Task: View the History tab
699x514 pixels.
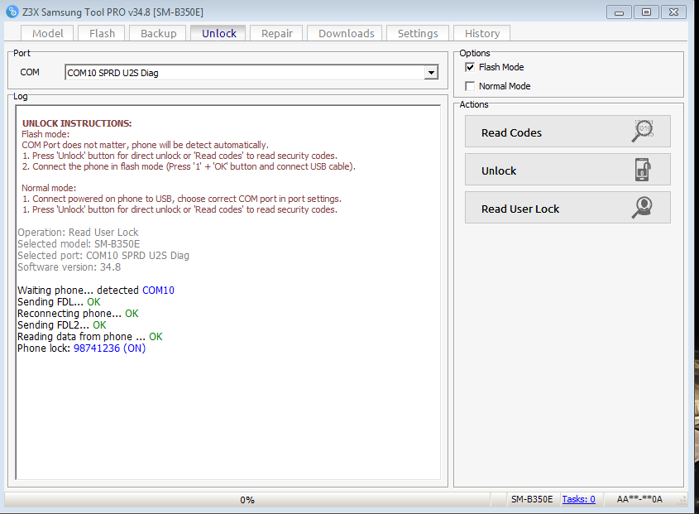Action: [482, 33]
